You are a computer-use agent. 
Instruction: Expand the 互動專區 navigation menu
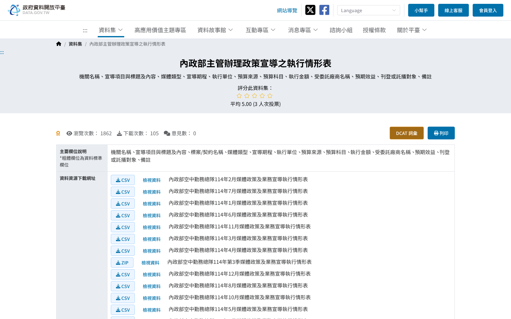261,30
